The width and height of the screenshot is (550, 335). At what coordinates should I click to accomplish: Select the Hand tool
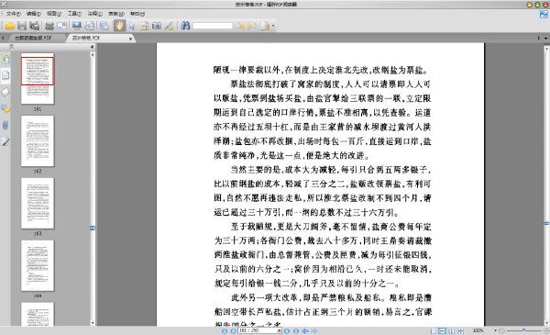(119, 26)
